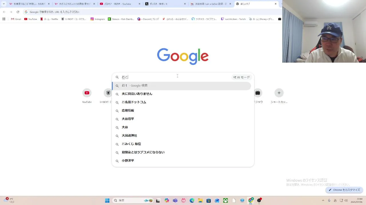Open the run5963ken Twitch bookmark
This screenshot has width=366, height=205.
(233, 19)
